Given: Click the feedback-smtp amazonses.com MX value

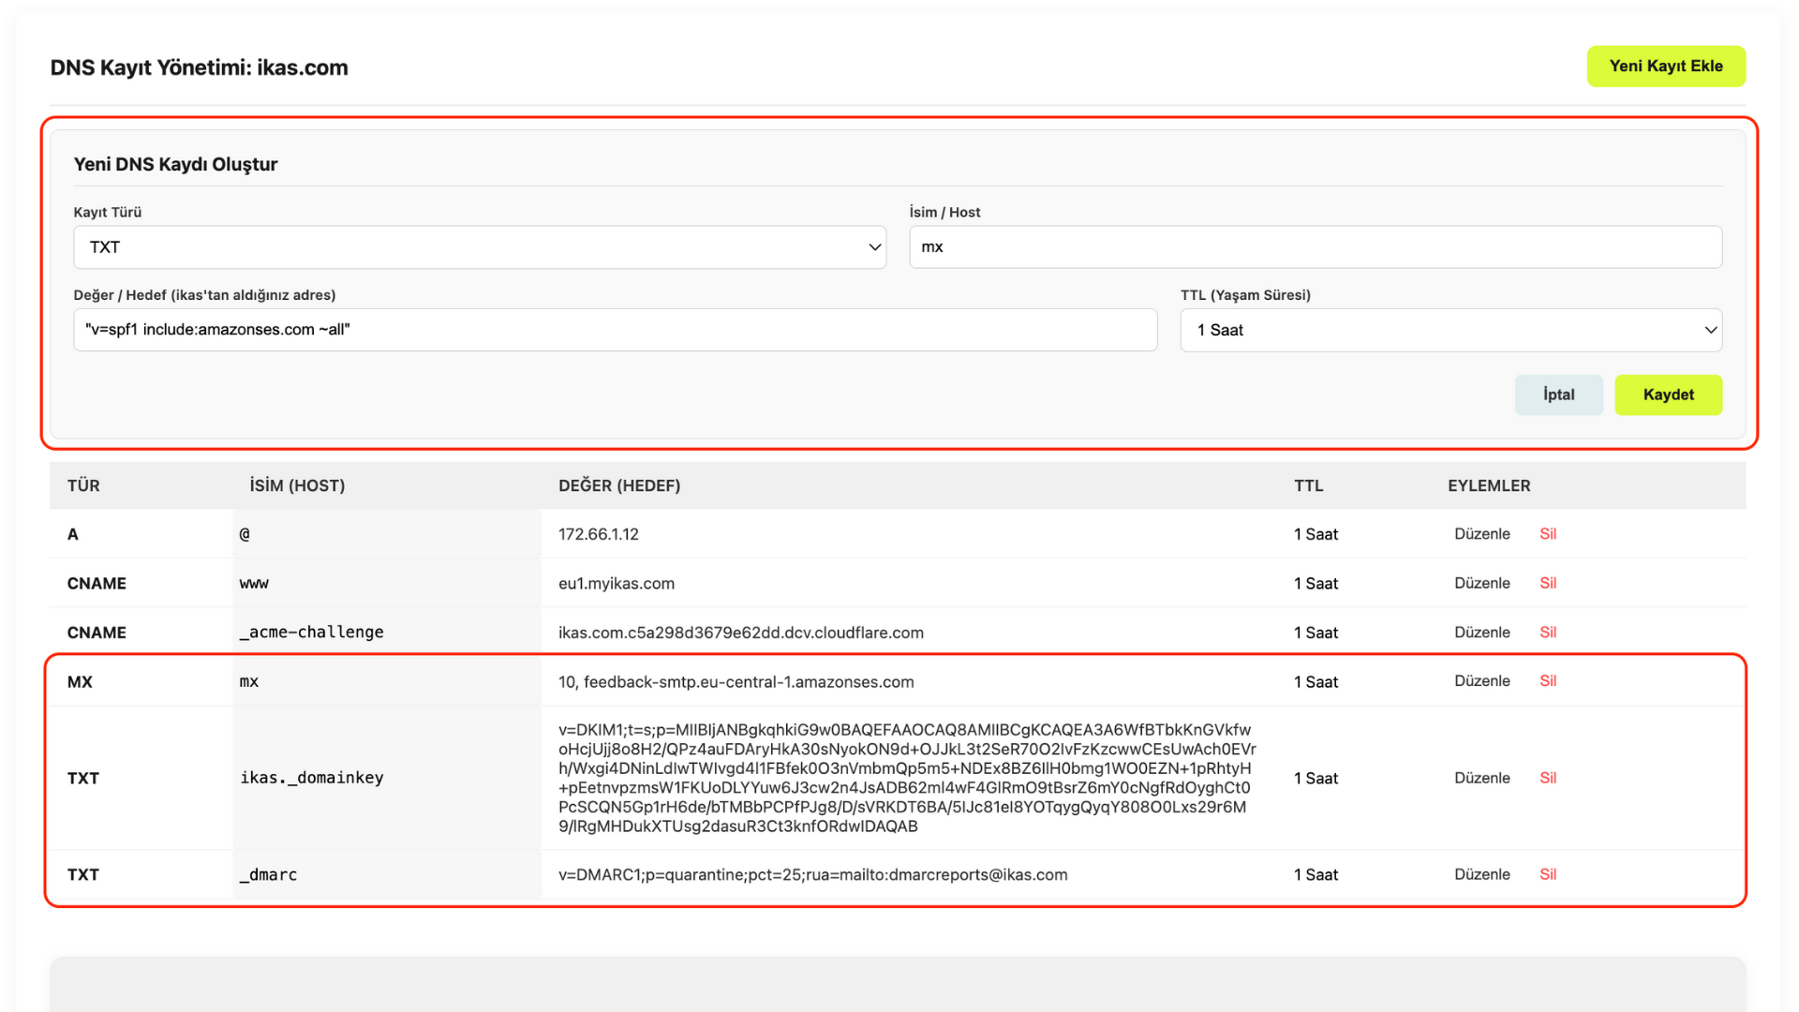Looking at the screenshot, I should click(x=736, y=682).
